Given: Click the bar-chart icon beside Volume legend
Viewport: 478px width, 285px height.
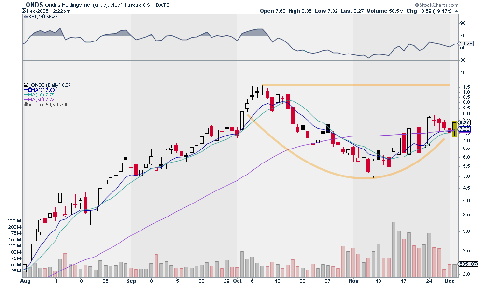Looking at the screenshot, I should (26, 105).
